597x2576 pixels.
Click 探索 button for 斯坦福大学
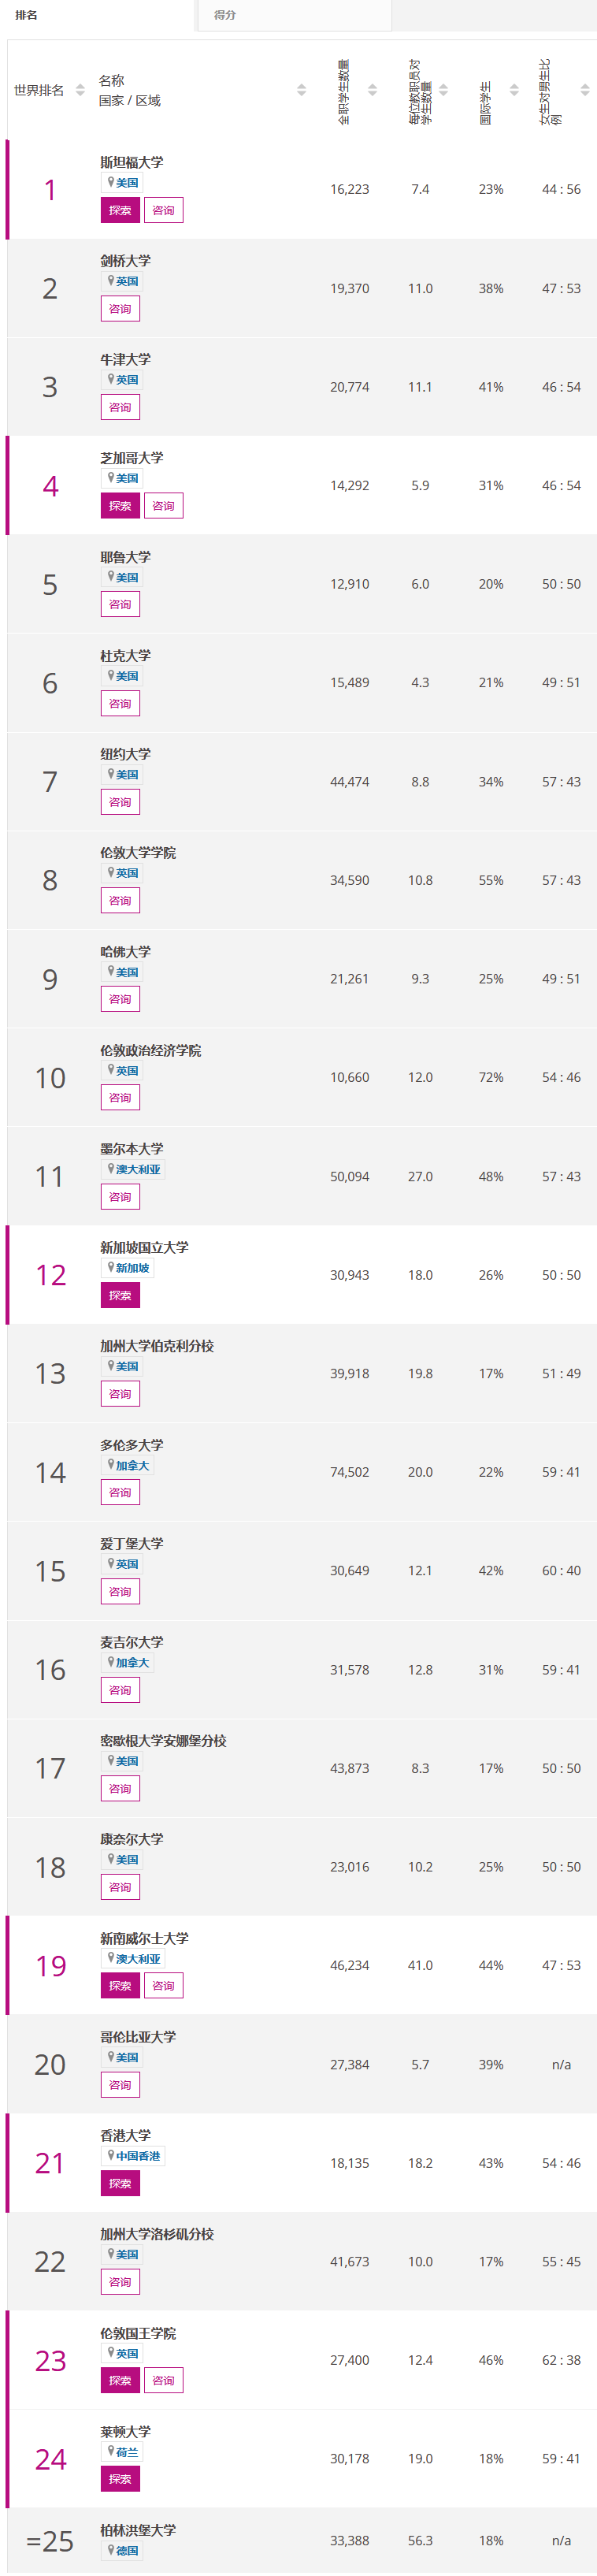pos(120,210)
